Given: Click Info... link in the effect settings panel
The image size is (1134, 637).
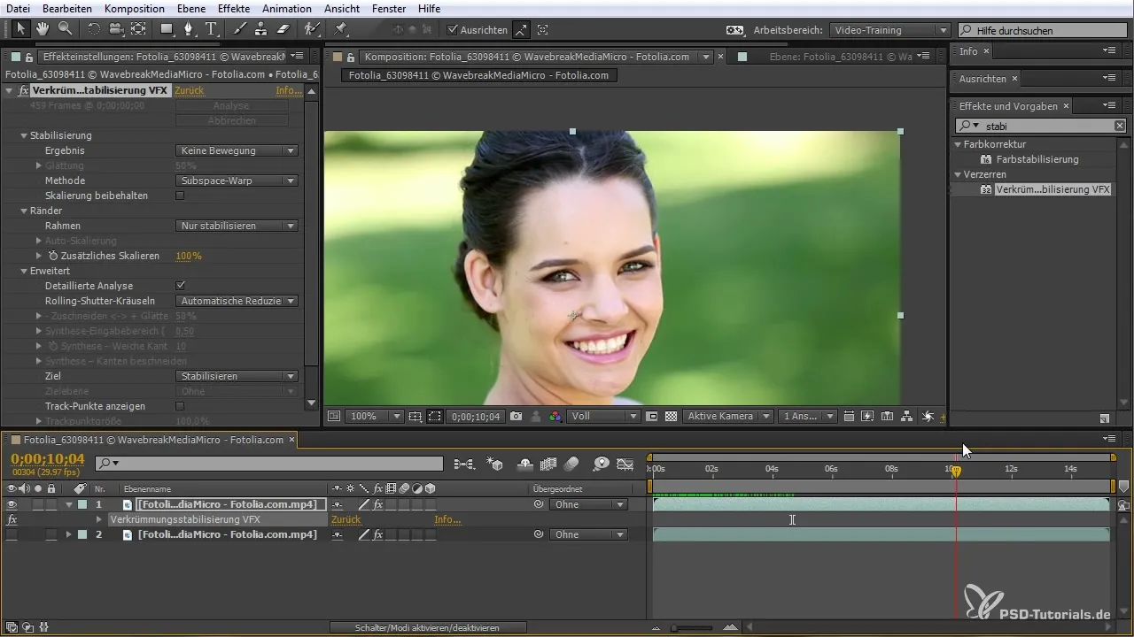Looking at the screenshot, I should 288,91.
